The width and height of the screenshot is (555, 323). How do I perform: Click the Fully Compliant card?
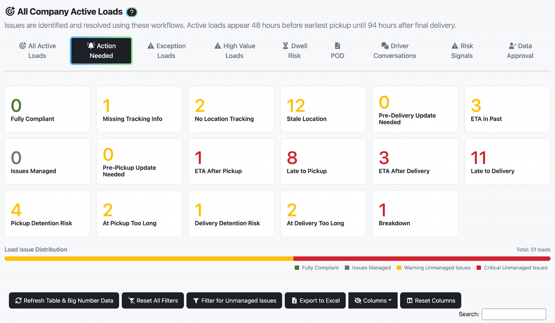coord(47,109)
